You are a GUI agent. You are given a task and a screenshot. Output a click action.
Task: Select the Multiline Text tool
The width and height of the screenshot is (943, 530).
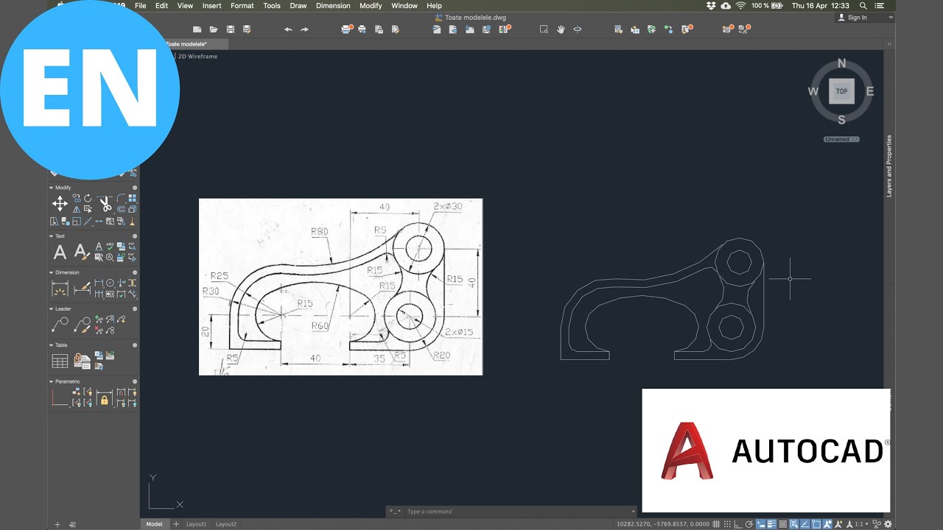coord(60,252)
